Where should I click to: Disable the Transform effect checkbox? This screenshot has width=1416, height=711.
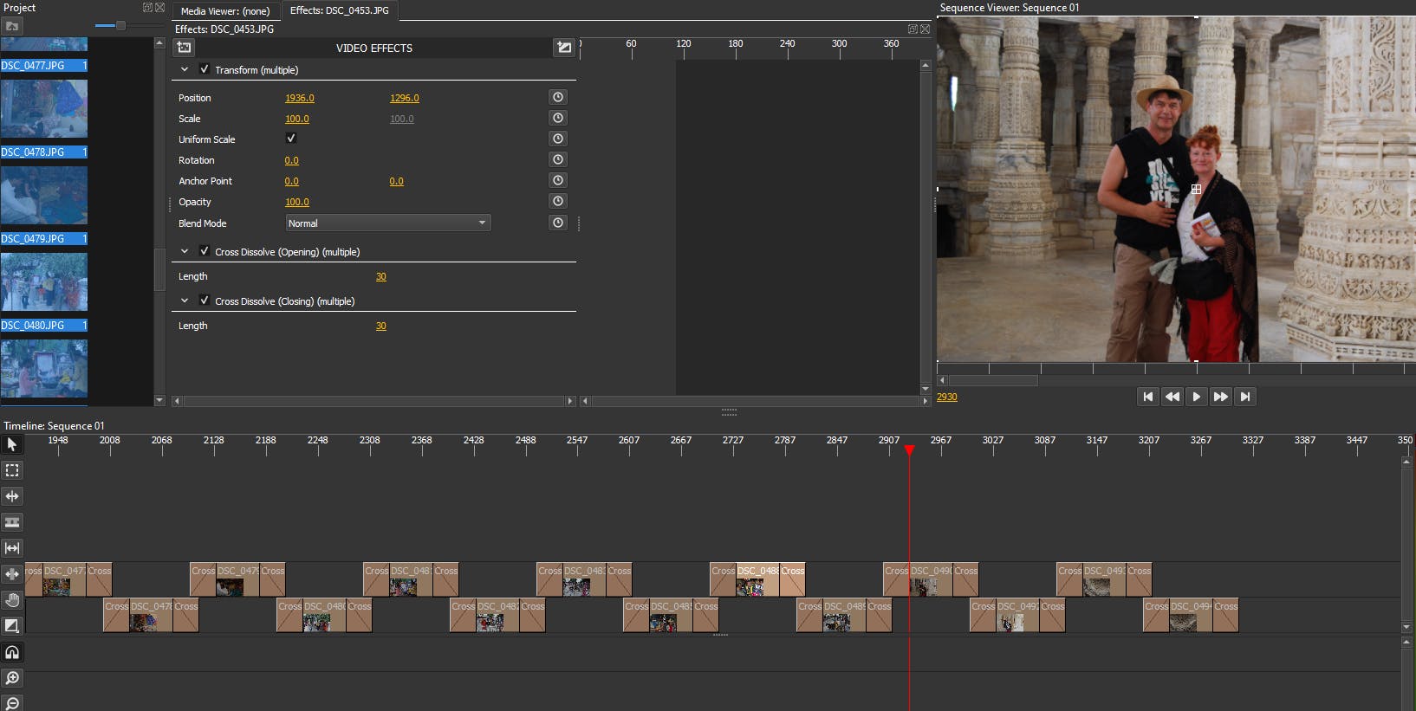(205, 69)
